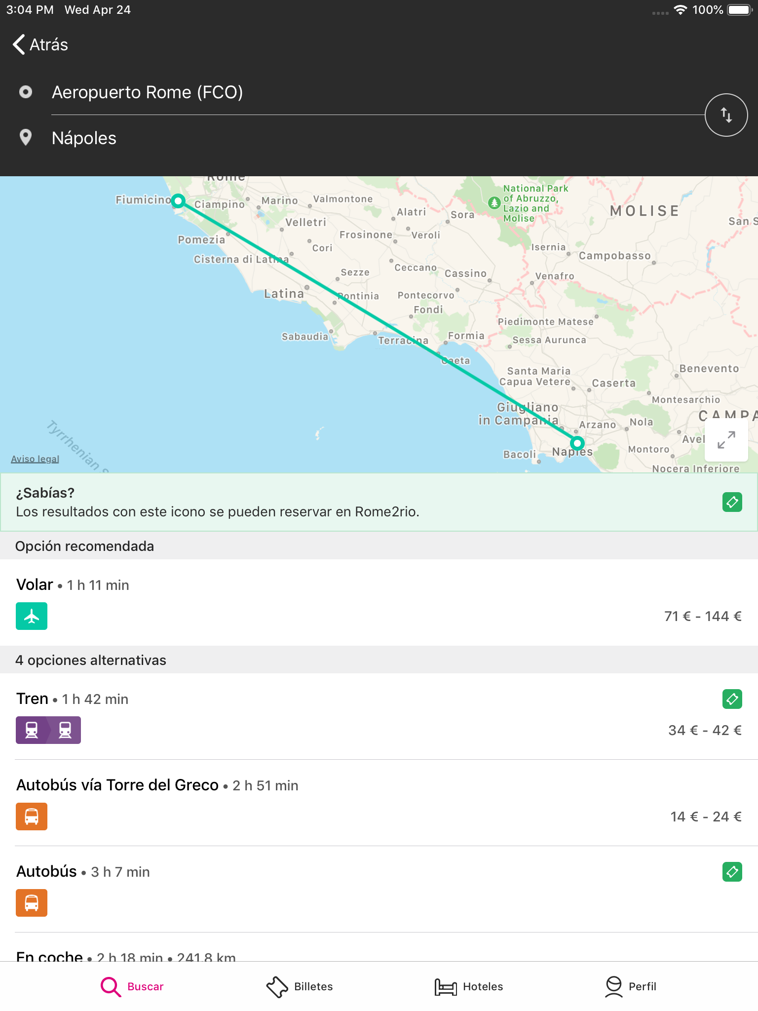Open the Volar 1 h 11 min option

(x=379, y=602)
